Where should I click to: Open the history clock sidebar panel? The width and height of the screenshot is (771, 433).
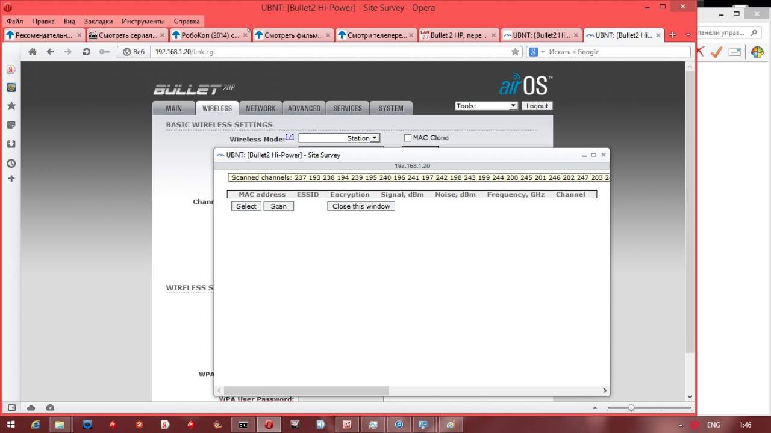[11, 164]
